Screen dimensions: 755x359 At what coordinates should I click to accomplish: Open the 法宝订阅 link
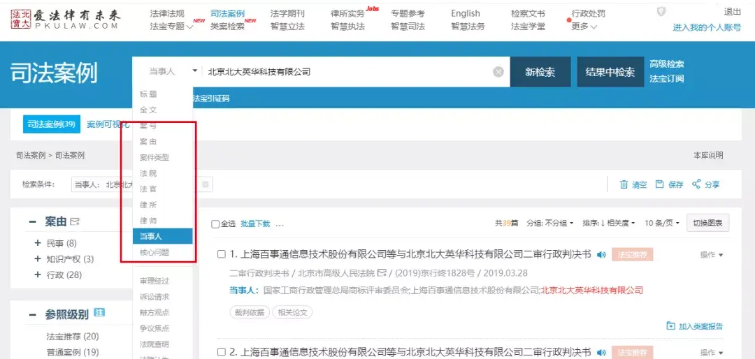666,79
